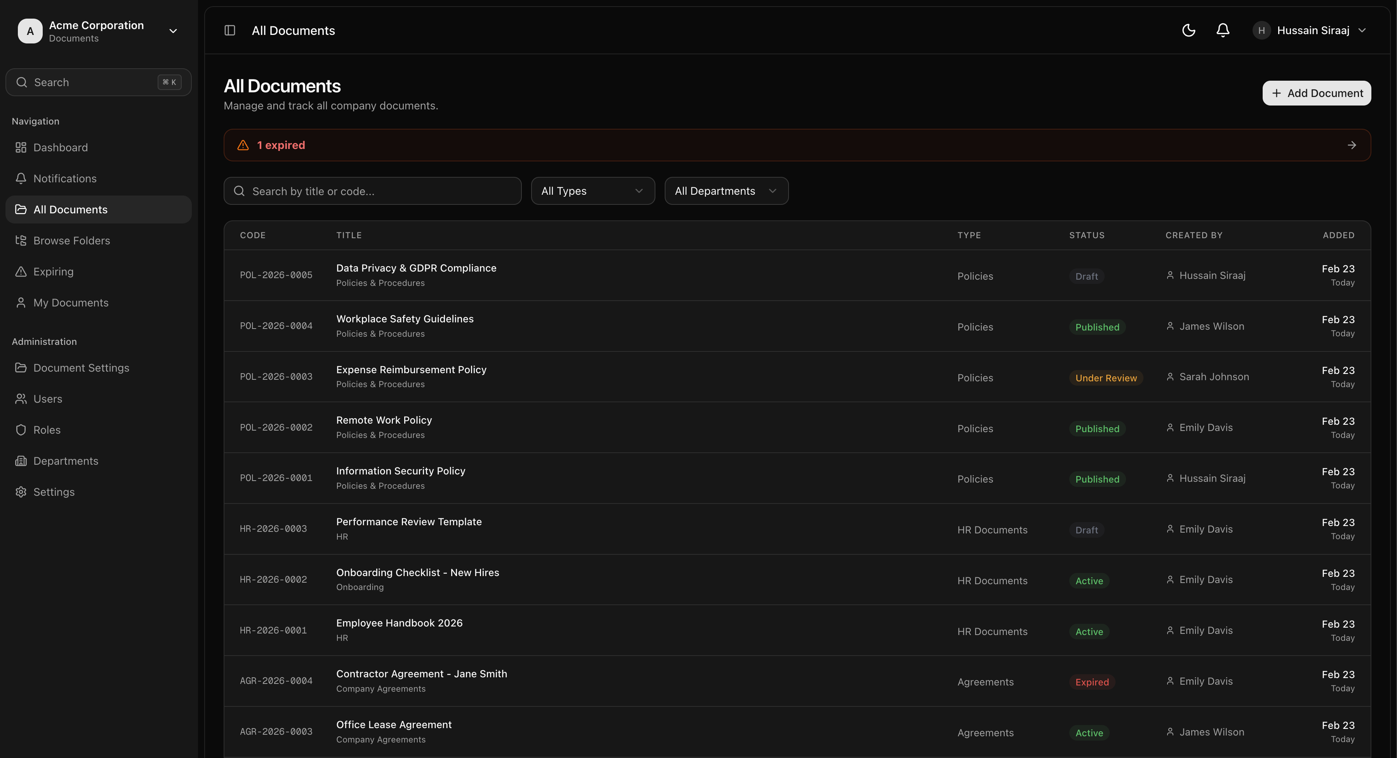This screenshot has height=758, width=1397.
Task: Open the Roles administration page
Action: pyautogui.click(x=47, y=430)
